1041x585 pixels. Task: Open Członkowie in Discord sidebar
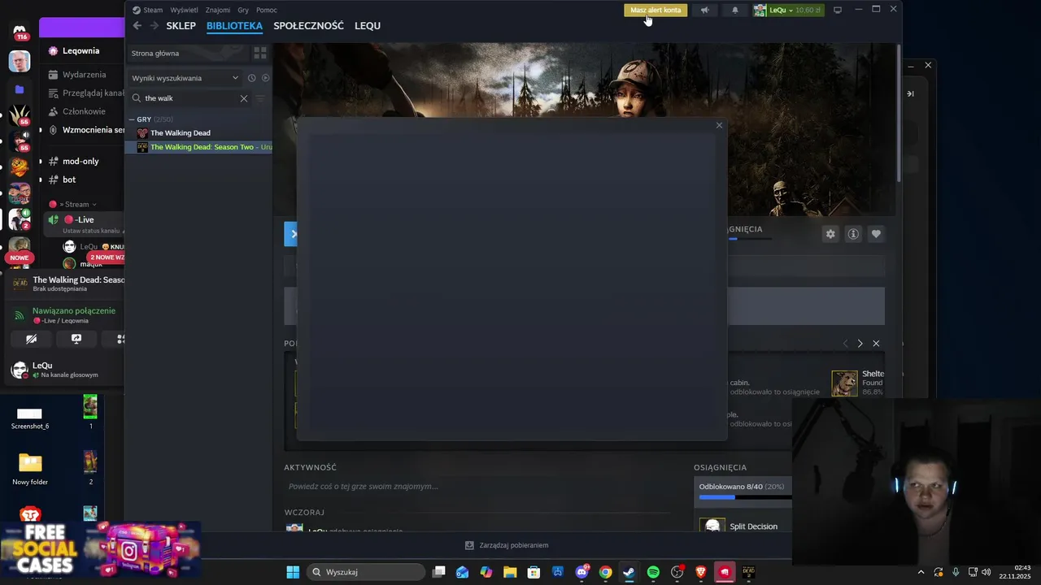[x=84, y=112]
